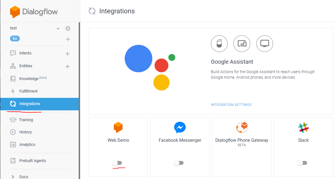Open History in the sidebar
This screenshot has height=179, width=335.
(x=26, y=132)
